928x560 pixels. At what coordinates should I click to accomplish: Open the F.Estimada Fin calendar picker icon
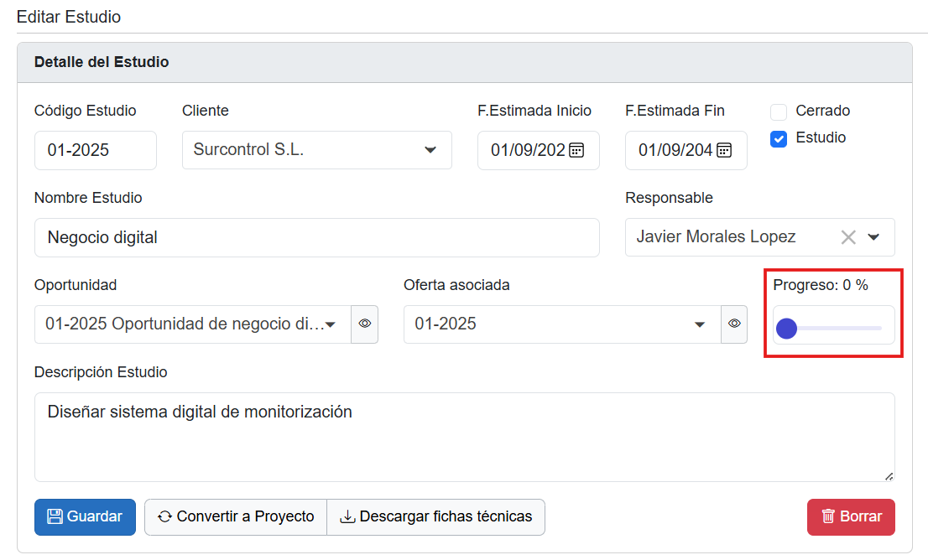click(x=724, y=150)
